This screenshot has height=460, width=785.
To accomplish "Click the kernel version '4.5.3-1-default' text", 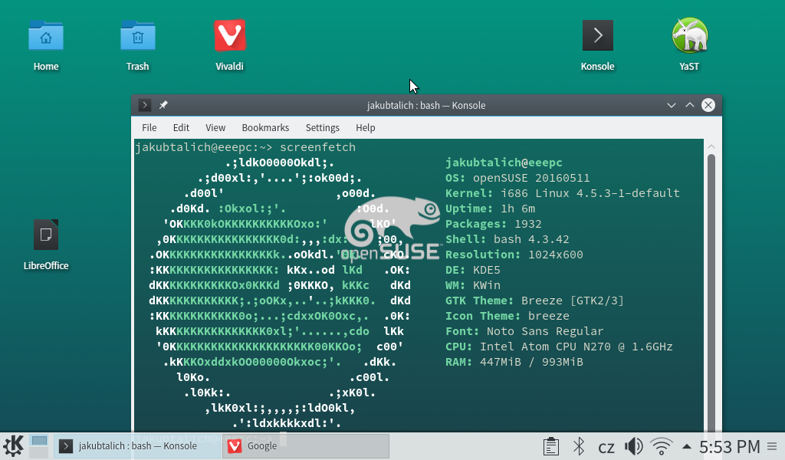I will pyautogui.click(x=628, y=193).
